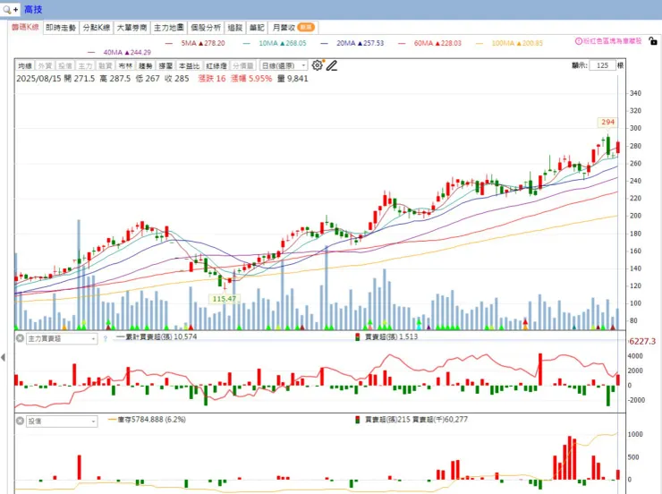Click the display count field showing 125
Image resolution: width=662 pixels, height=494 pixels.
click(x=602, y=65)
